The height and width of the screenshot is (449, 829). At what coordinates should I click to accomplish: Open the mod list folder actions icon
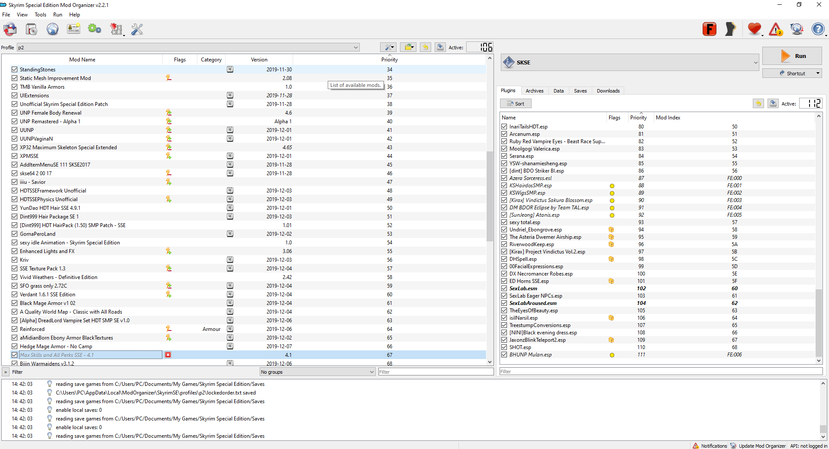408,47
